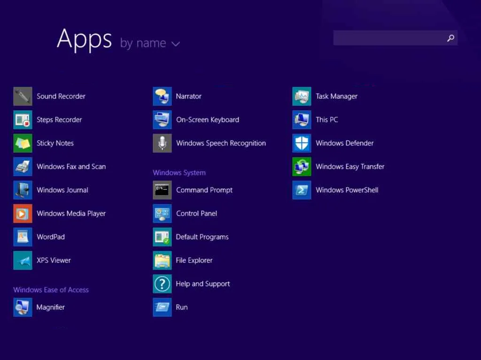Select the 'Windows Journal' label
481x360 pixels.
pyautogui.click(x=62, y=190)
